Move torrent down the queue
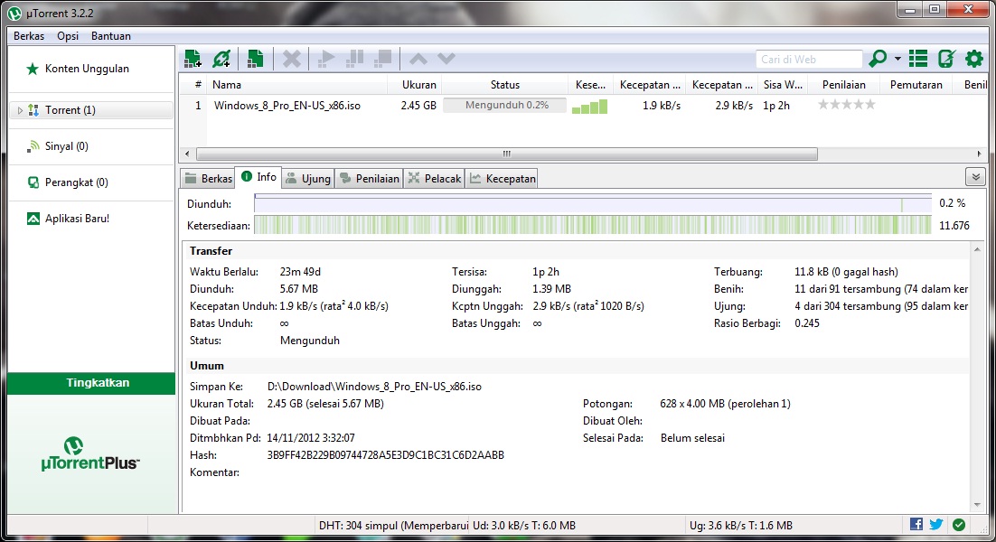The height and width of the screenshot is (542, 996). click(446, 59)
